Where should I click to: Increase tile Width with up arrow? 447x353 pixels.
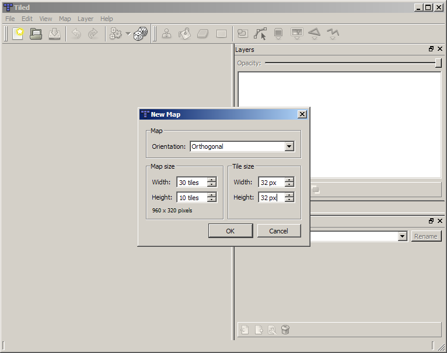tap(289, 180)
